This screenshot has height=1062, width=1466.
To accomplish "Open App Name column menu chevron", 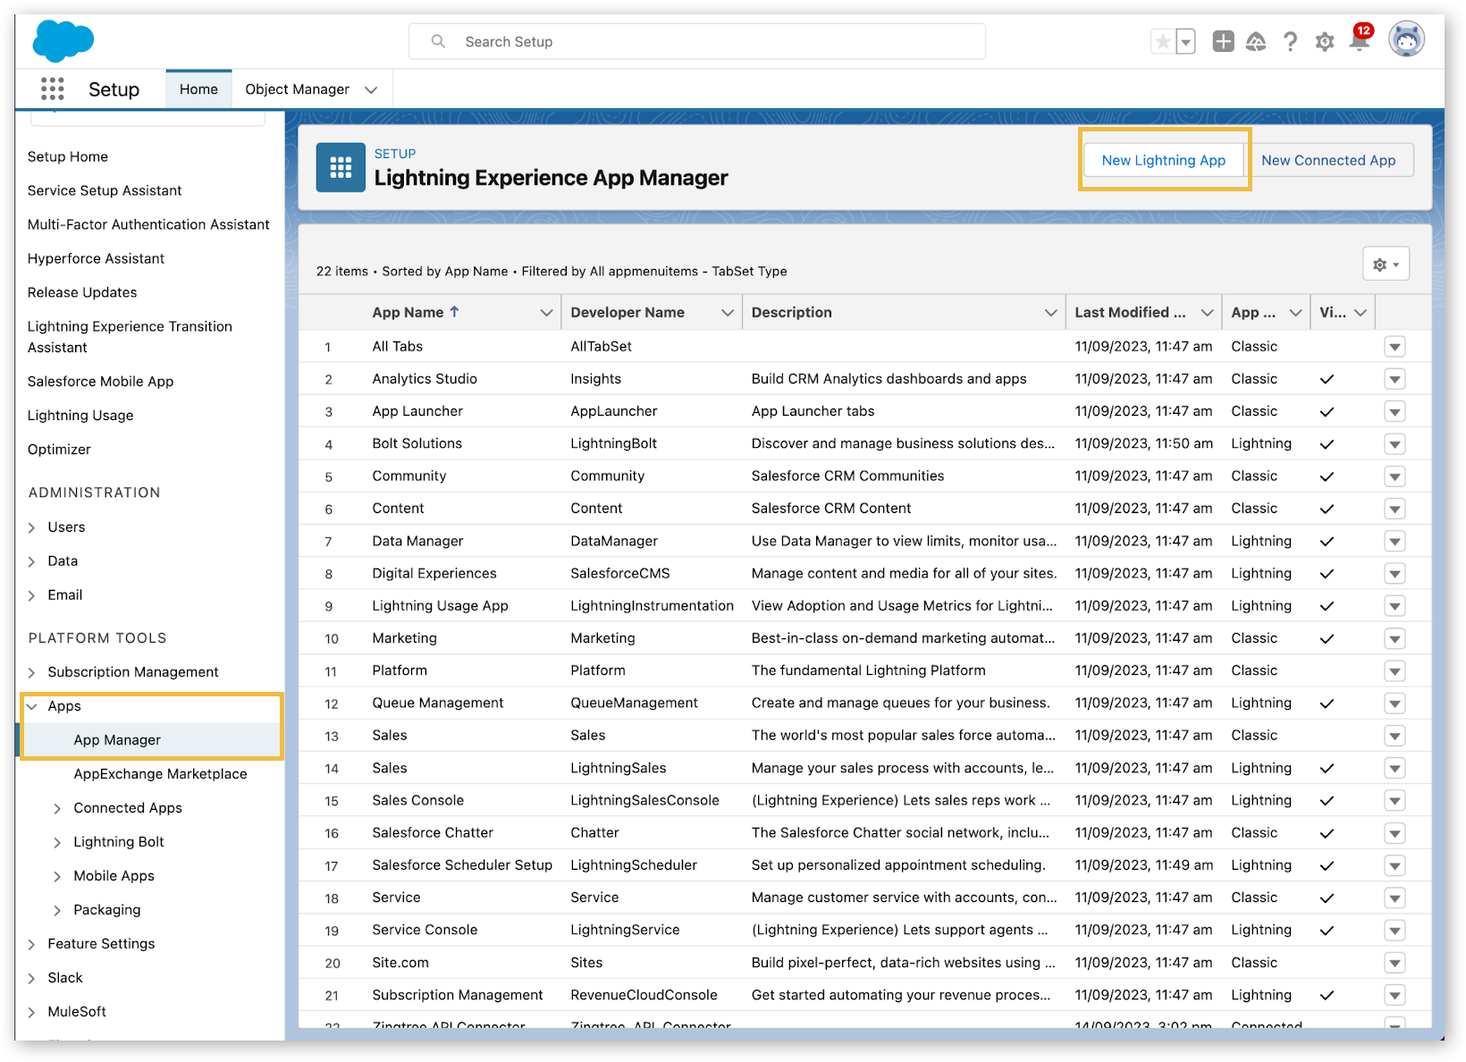I will click(x=546, y=312).
